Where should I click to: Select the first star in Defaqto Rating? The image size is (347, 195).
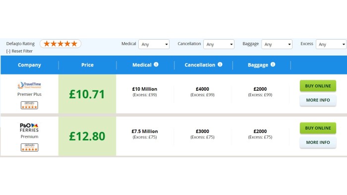point(47,44)
